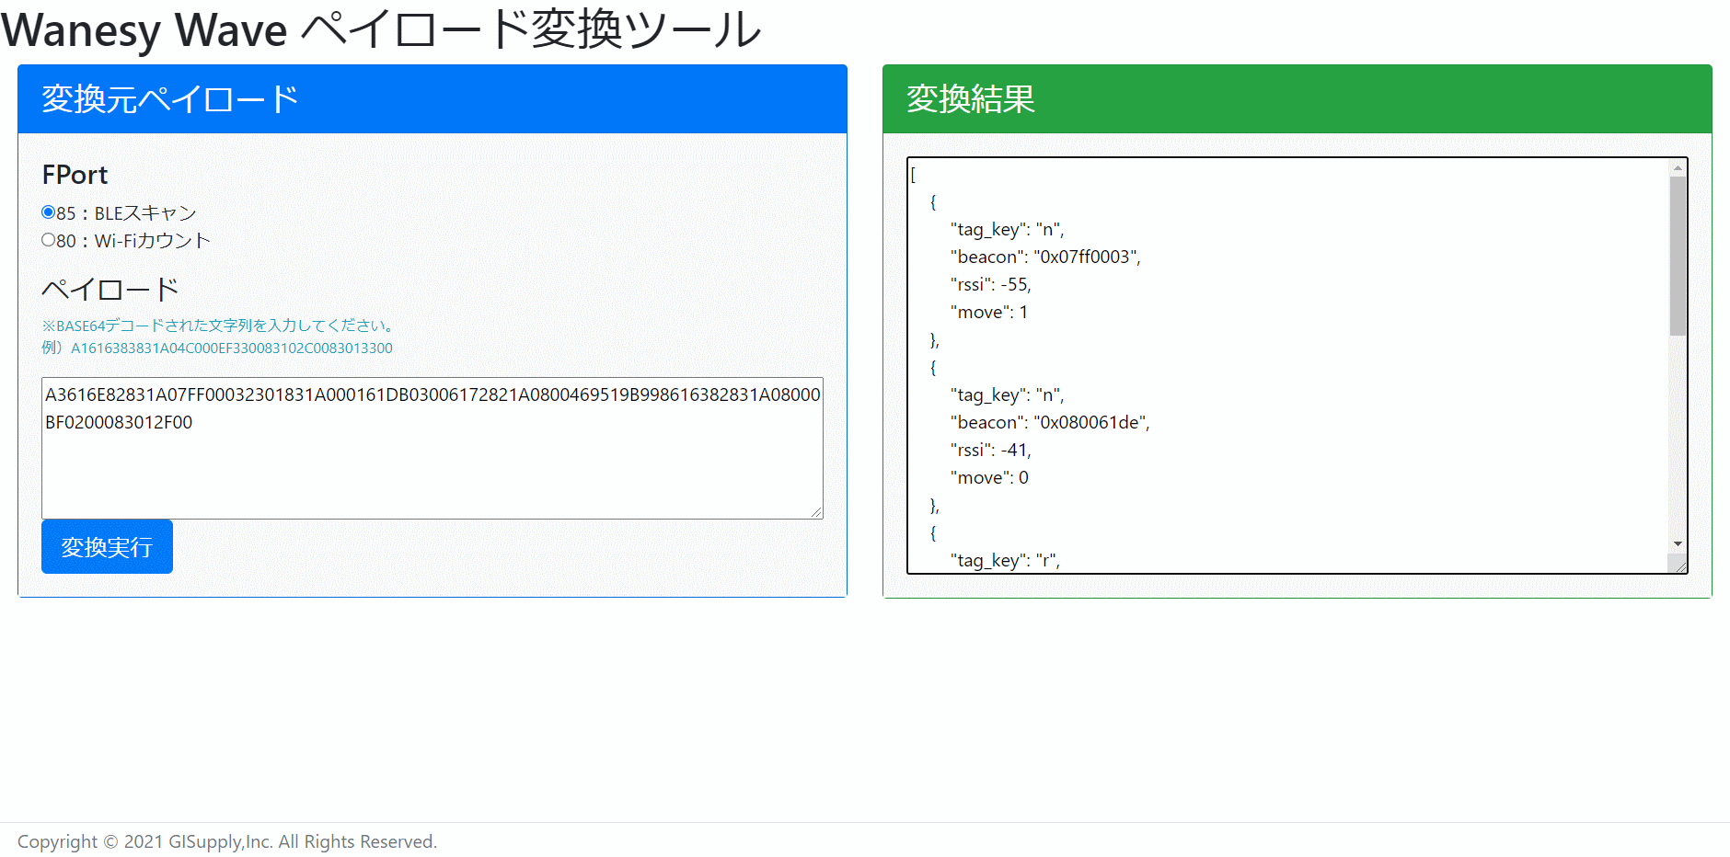Click inside the 変換結果 JSON output area
The height and width of the screenshot is (857, 1730).
tap(1288, 365)
